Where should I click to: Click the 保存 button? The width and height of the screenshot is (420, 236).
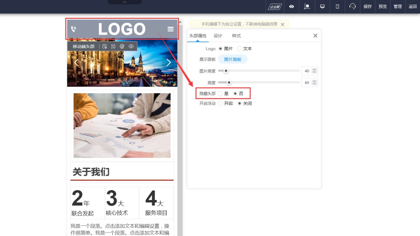coord(367,7)
